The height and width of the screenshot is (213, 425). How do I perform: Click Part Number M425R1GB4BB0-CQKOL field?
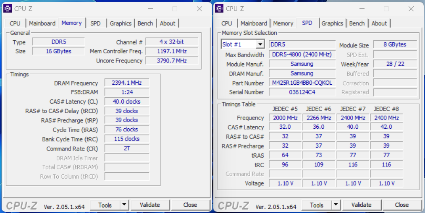pos(302,83)
